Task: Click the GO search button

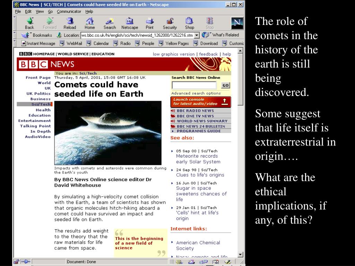Action: (225, 85)
